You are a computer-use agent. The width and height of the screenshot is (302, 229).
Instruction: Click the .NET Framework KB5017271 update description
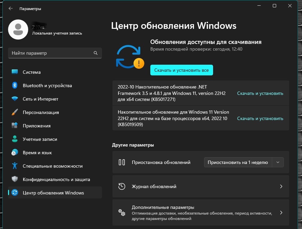(x=171, y=93)
